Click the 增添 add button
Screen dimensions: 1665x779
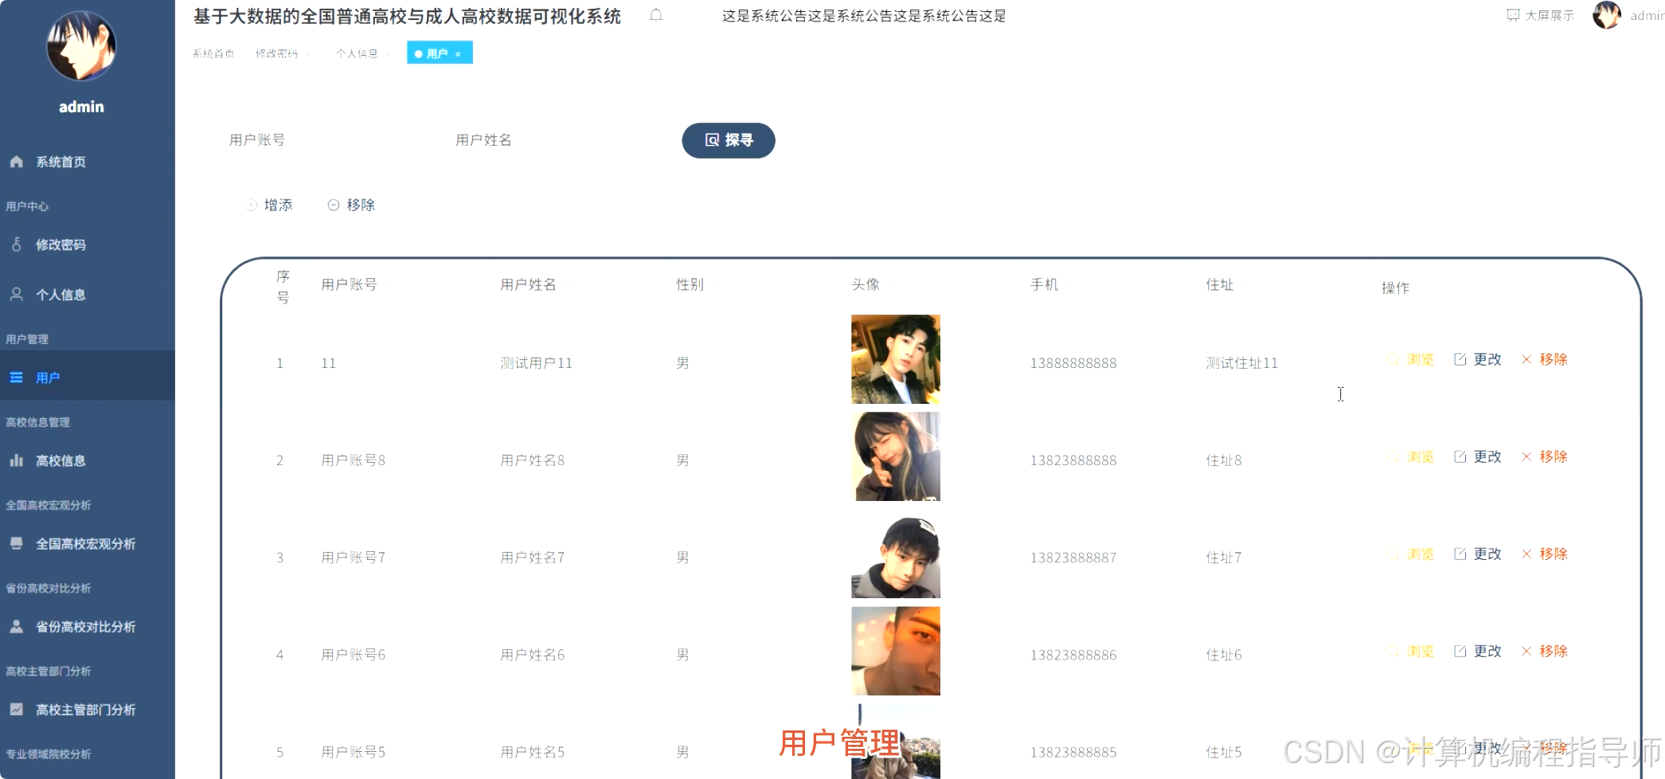(270, 205)
